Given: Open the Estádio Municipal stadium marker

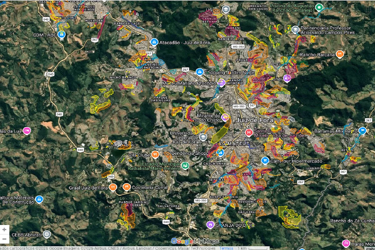Looking at the screenshot, I should coord(185,165).
